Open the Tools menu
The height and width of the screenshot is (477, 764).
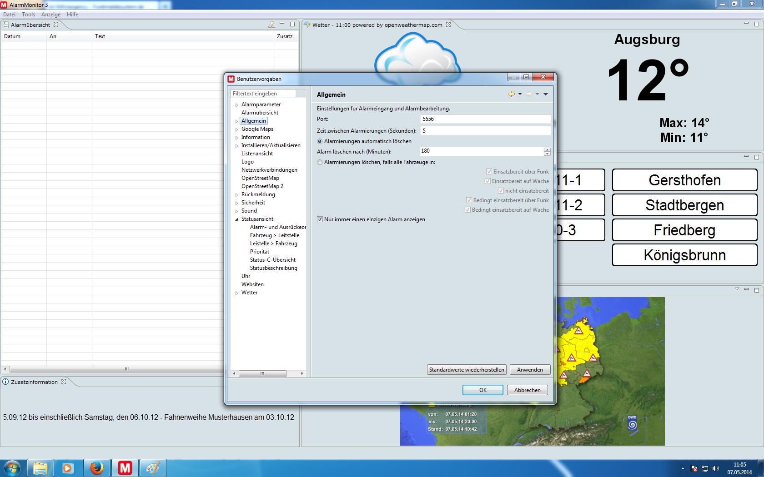(28, 15)
